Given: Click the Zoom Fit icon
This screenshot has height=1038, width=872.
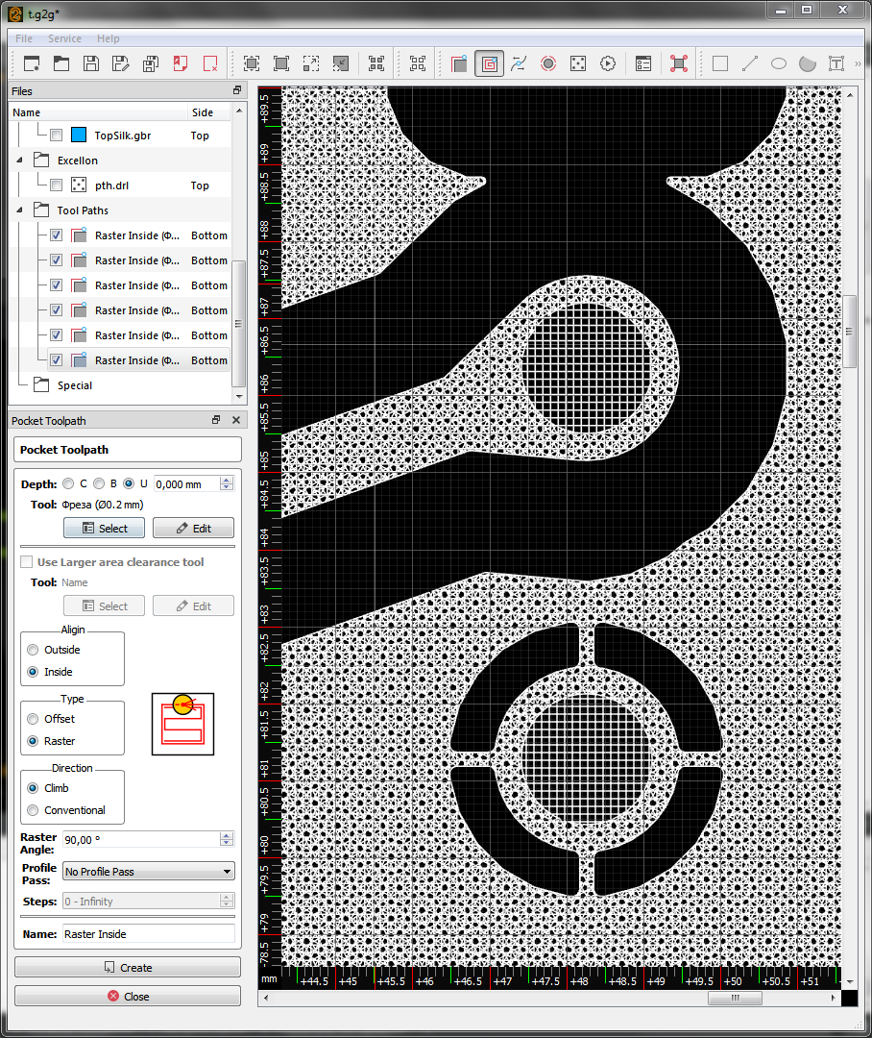Looking at the screenshot, I should point(252,63).
